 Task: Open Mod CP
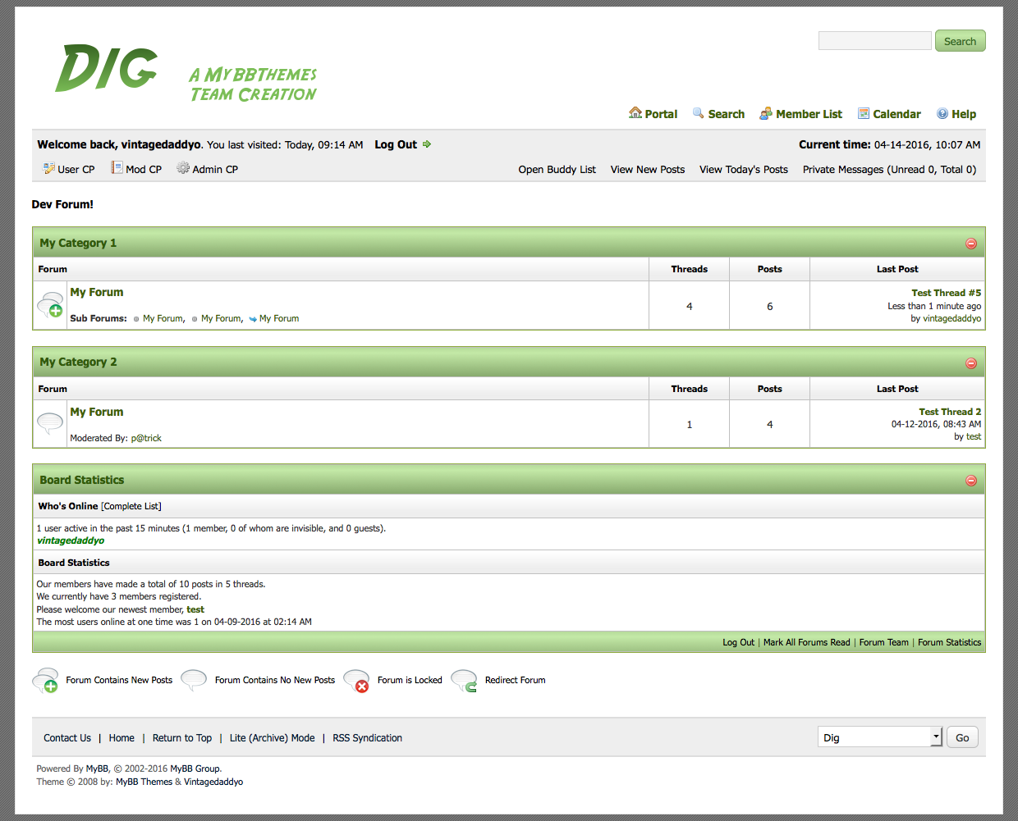[x=144, y=169]
